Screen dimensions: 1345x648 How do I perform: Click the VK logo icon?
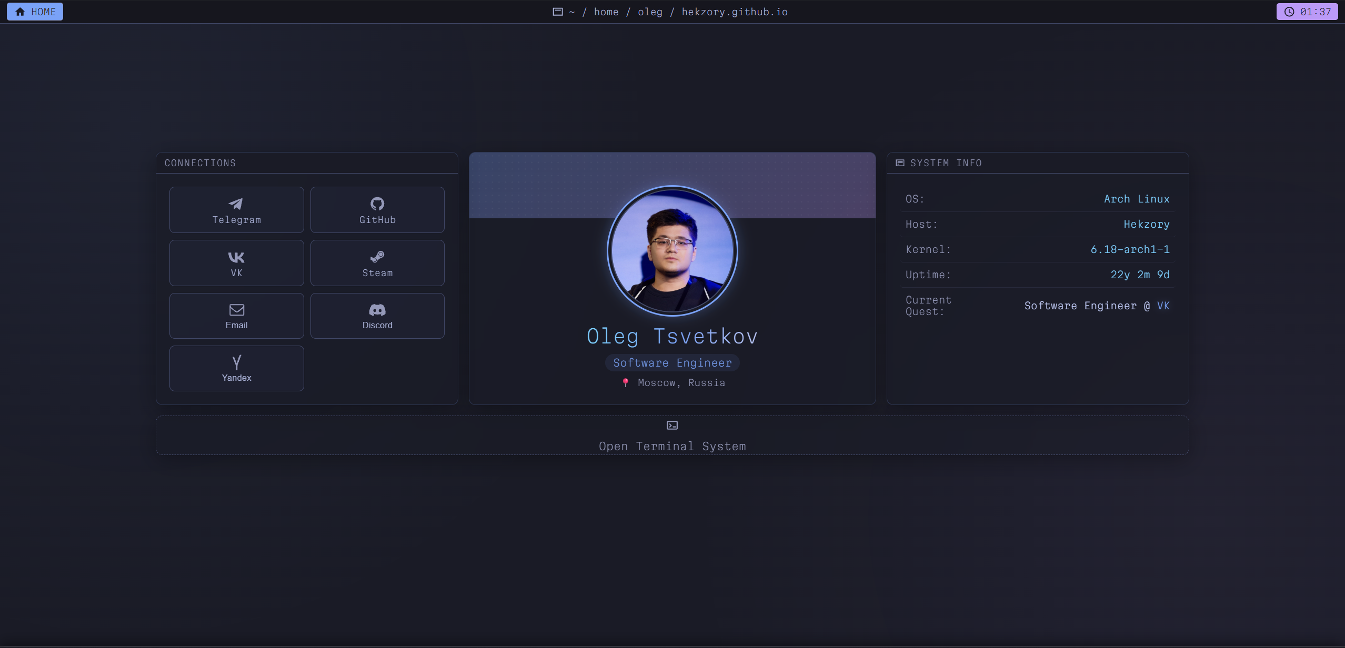pos(236,257)
